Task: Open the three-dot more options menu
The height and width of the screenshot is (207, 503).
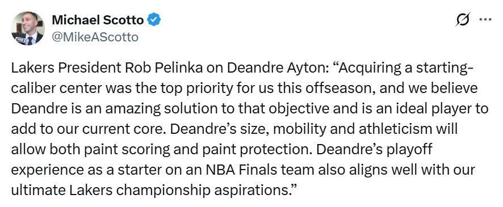Action: [x=485, y=19]
